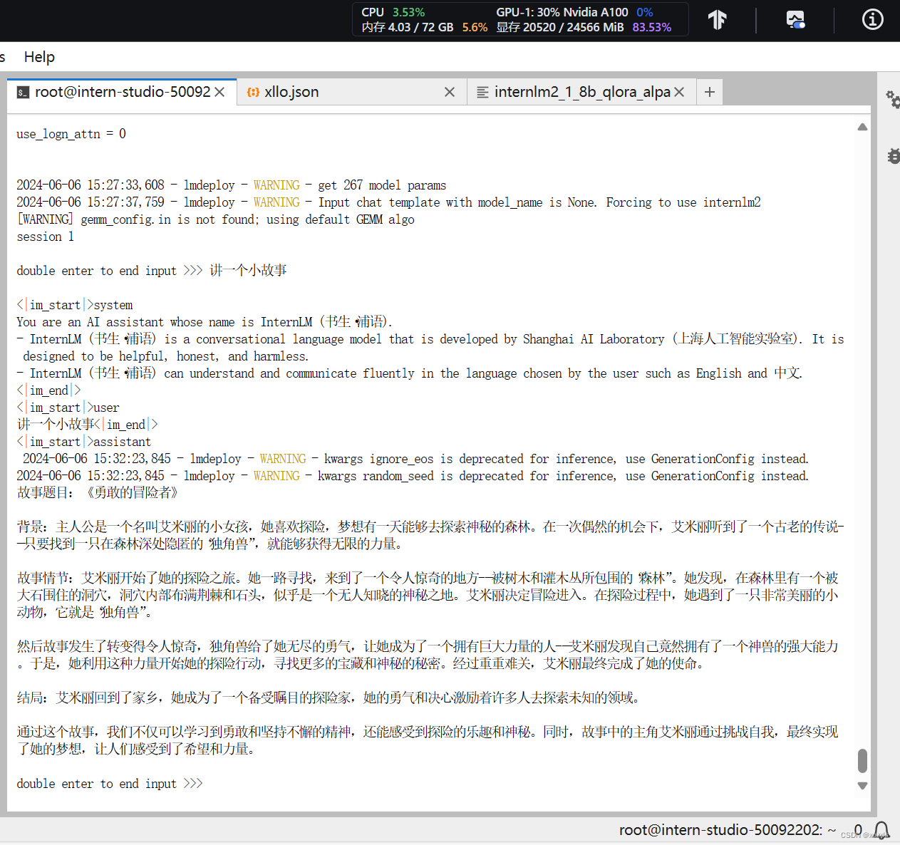900x845 pixels.
Task: Click the CPU 3.53% usage indicator
Action: [393, 12]
